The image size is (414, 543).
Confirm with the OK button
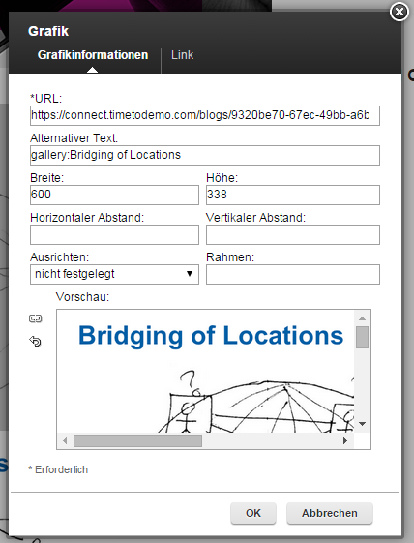[x=253, y=513]
